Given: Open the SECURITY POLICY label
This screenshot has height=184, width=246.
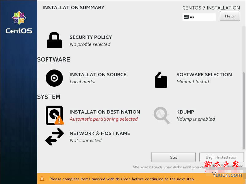Looking at the screenshot, I should coord(91,37).
